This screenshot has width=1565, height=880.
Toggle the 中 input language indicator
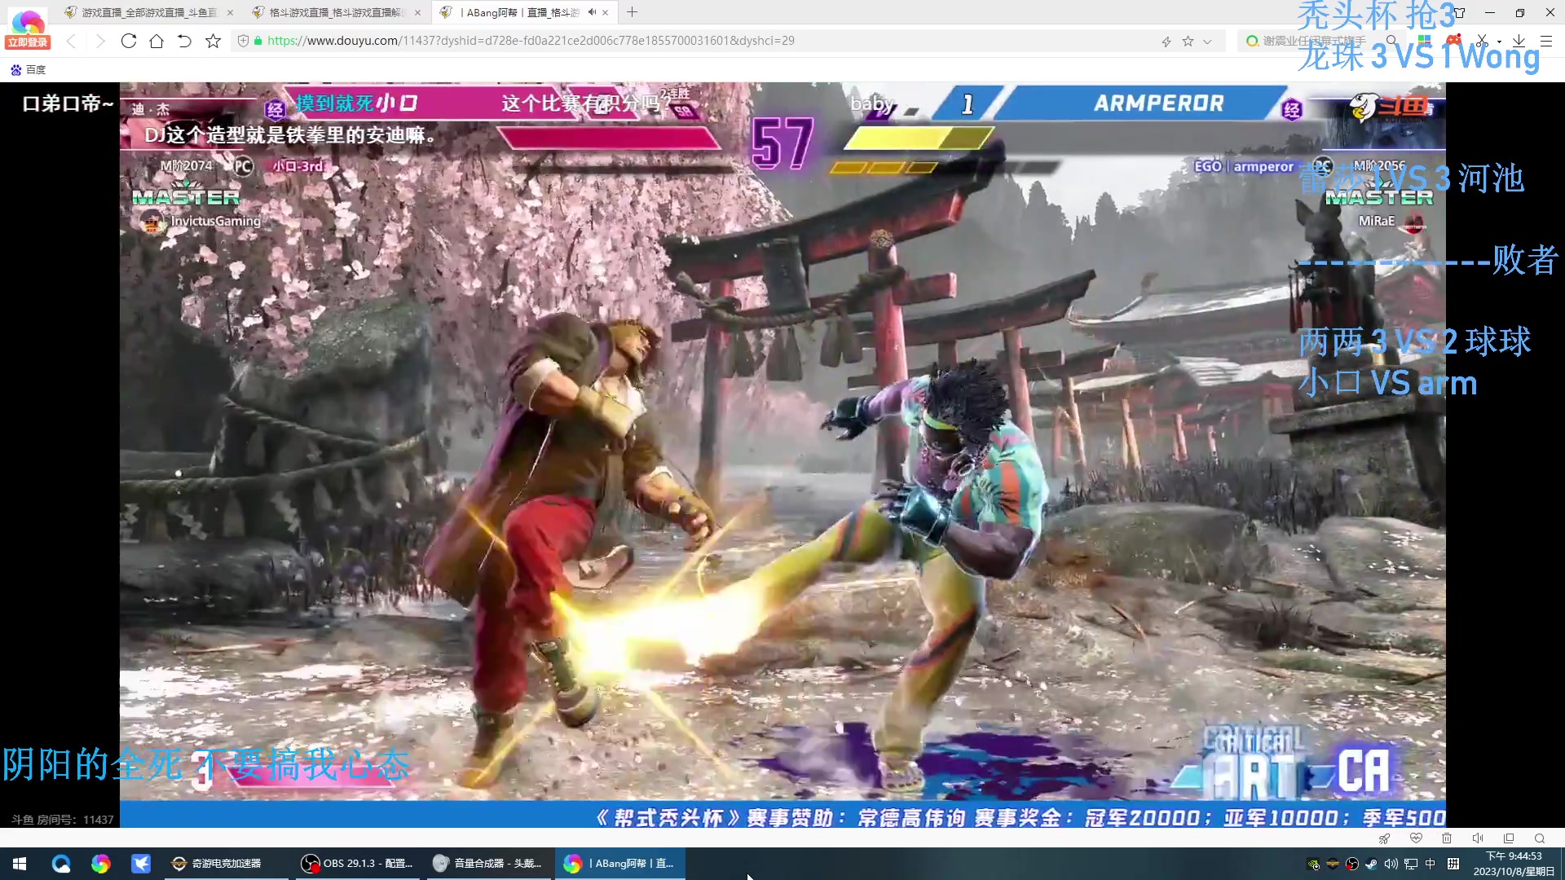1431,864
